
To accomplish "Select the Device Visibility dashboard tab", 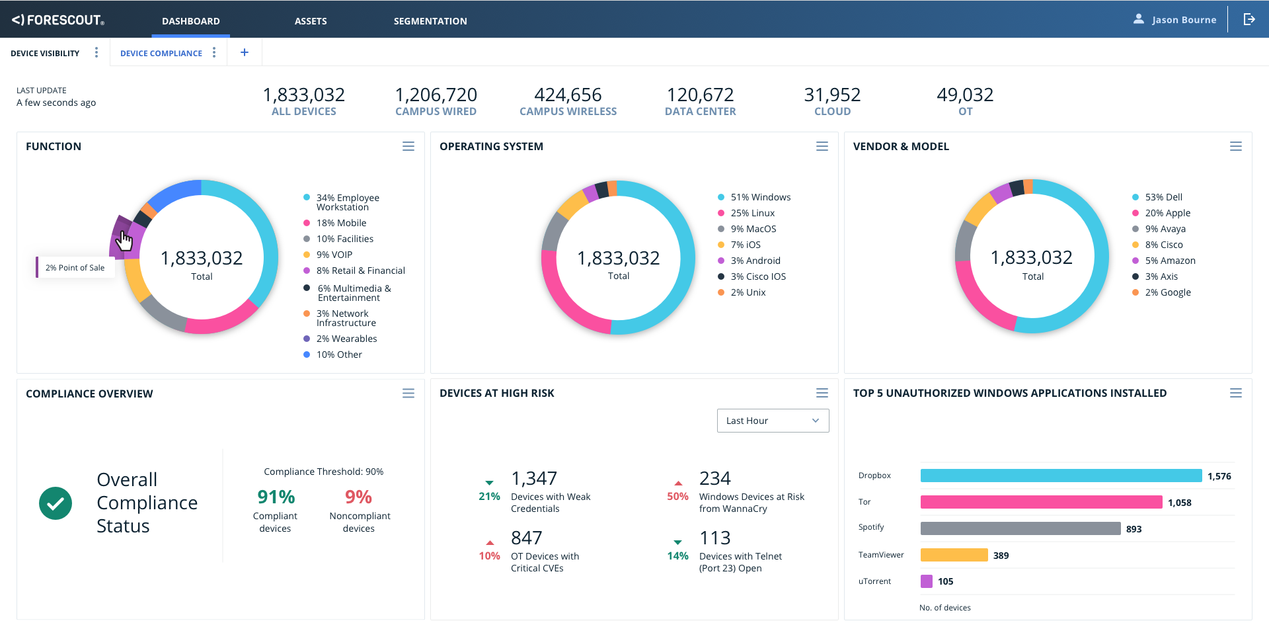I will 45,54.
